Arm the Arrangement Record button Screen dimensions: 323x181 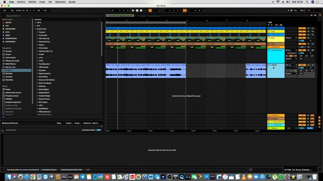click(141, 11)
